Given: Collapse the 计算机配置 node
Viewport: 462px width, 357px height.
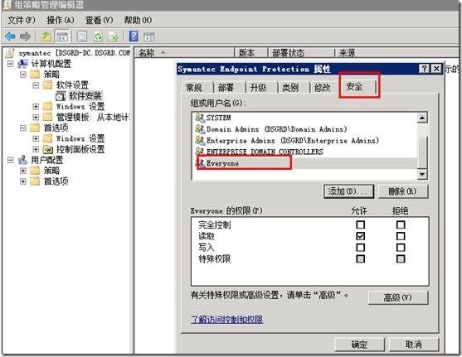Looking at the screenshot, I should pyautogui.click(x=10, y=64).
